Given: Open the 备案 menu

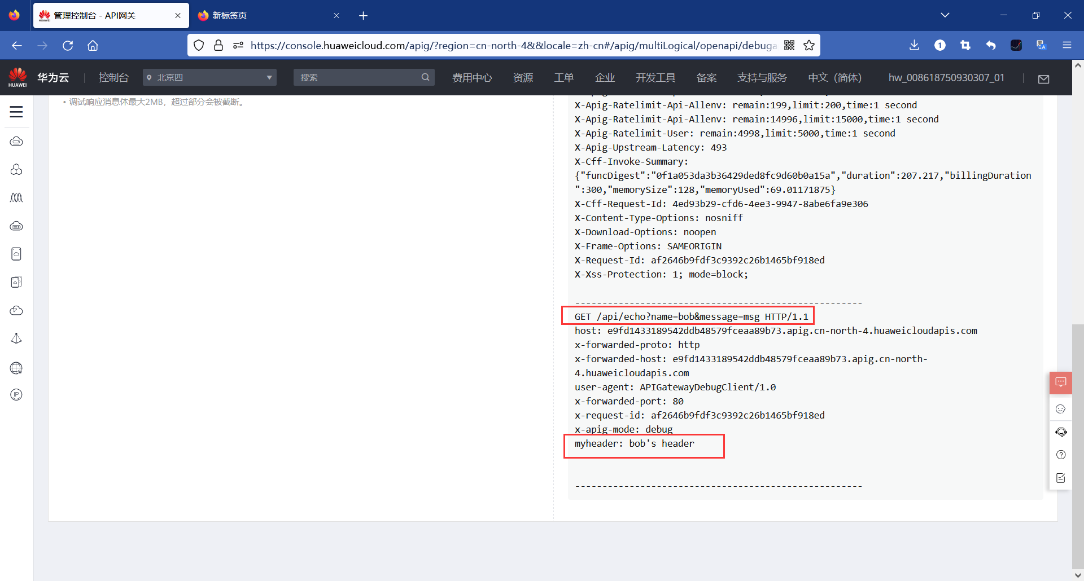Looking at the screenshot, I should coord(706,77).
